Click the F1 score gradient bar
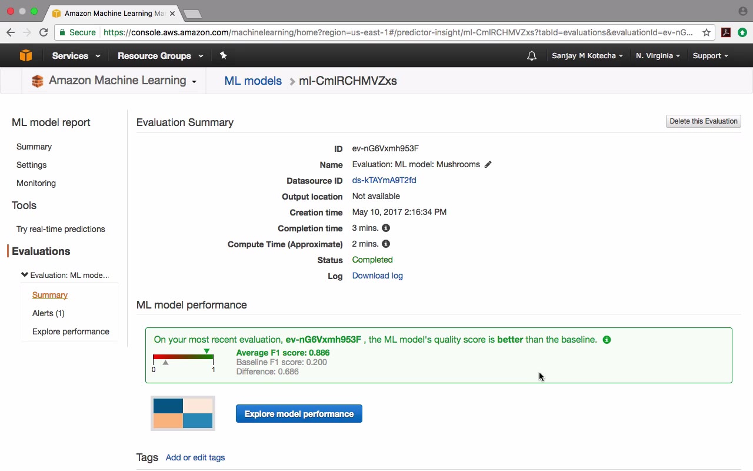Screen dimensions: 753x471 coord(183,357)
